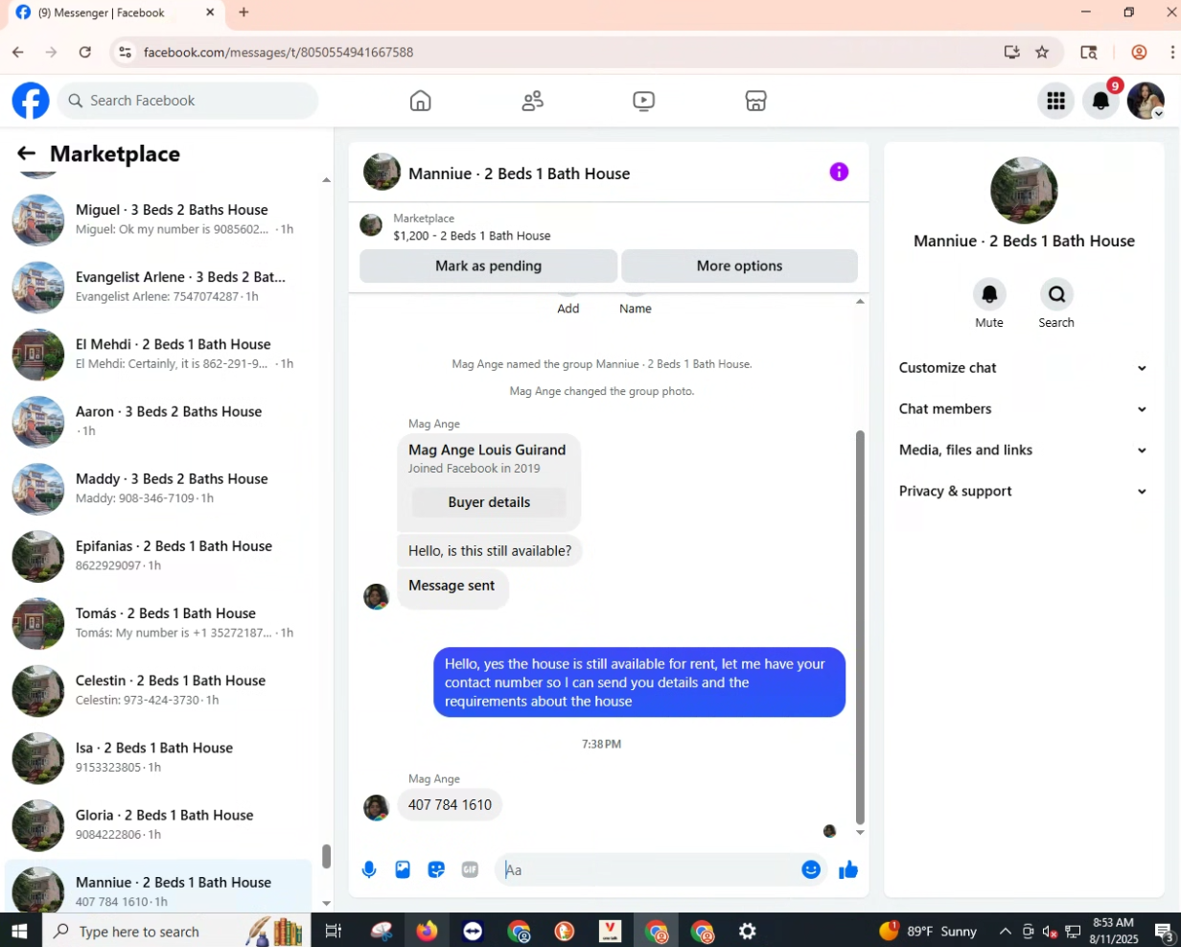Open Miguel · 3 Beds 2 Baths House chat
The image size is (1181, 947).
coord(158,219)
